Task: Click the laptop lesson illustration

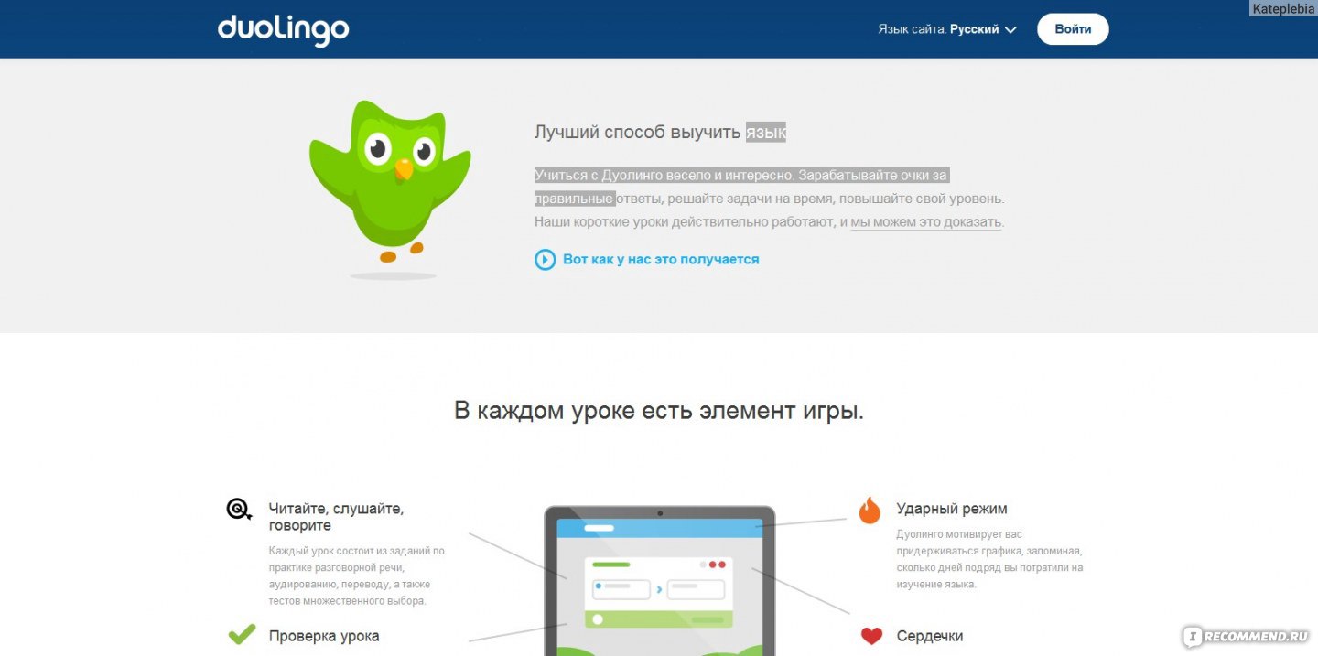Action: point(659,580)
